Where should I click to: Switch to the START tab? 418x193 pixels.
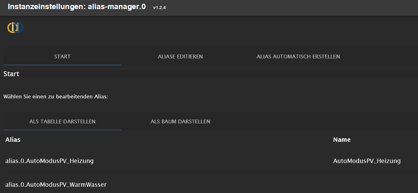coord(62,57)
